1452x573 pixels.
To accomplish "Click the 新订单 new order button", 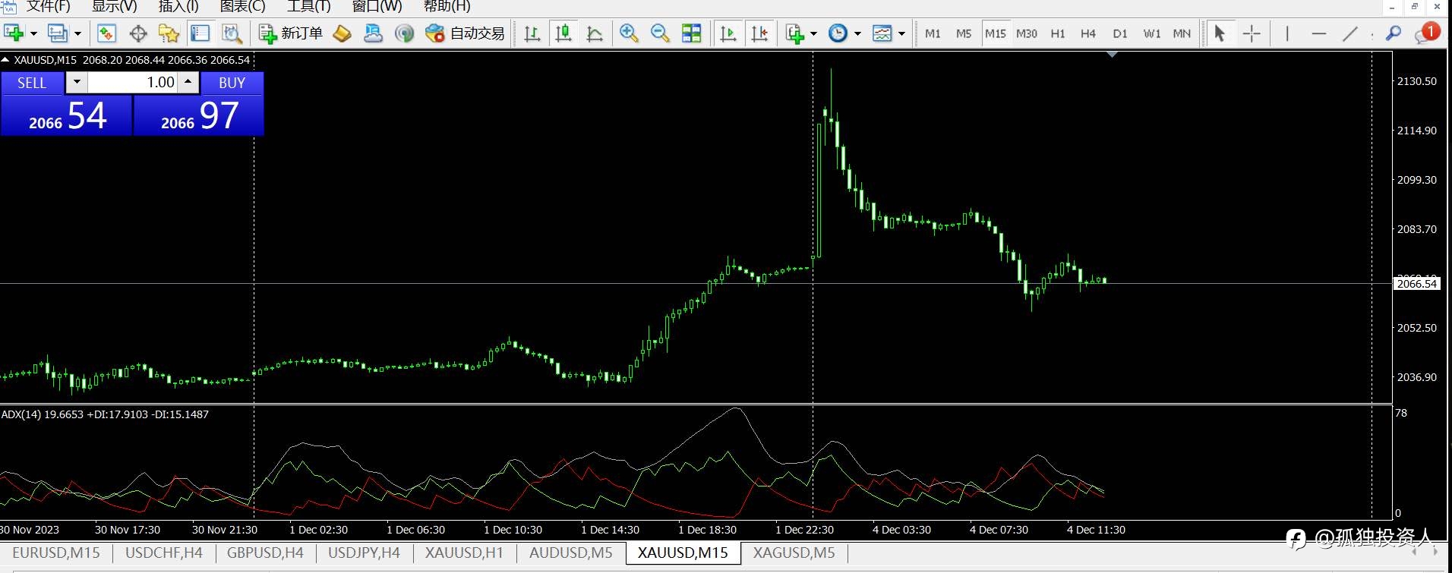I will pyautogui.click(x=291, y=33).
